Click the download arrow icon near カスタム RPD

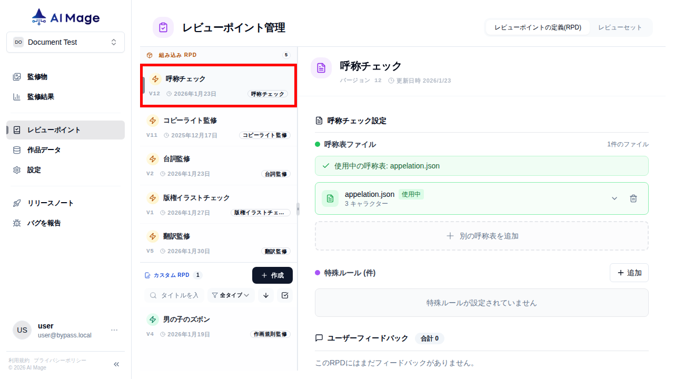266,295
